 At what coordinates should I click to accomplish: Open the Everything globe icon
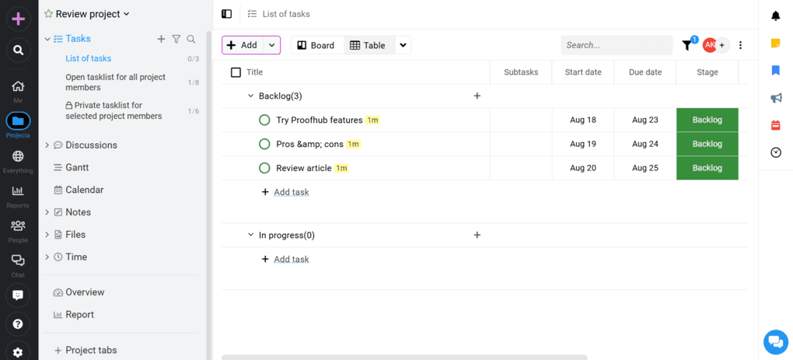(18, 156)
